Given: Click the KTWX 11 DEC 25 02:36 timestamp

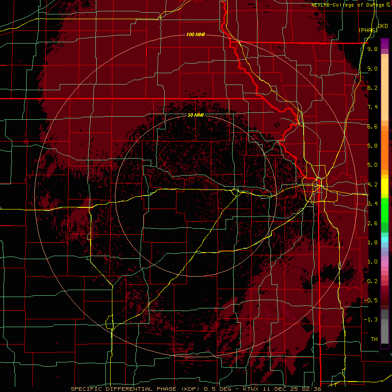Looking at the screenshot, I should (x=282, y=389).
